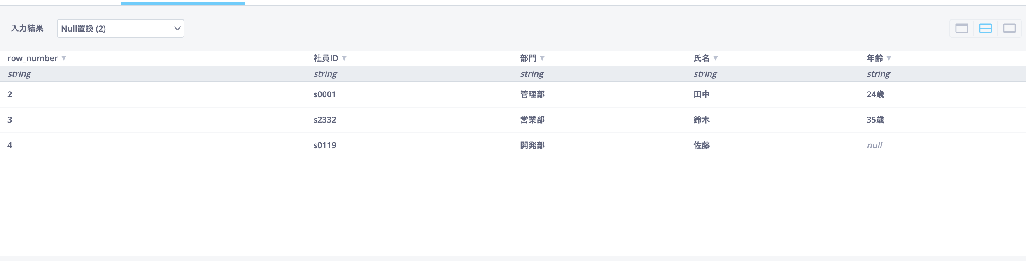Choose the minimized panel layout icon
This screenshot has height=261, width=1026.
click(x=1009, y=28)
